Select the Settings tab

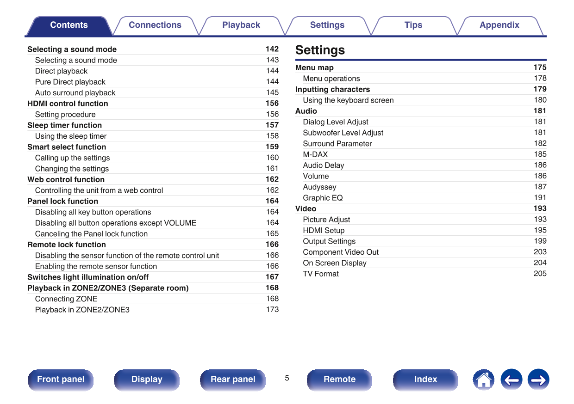click(327, 25)
